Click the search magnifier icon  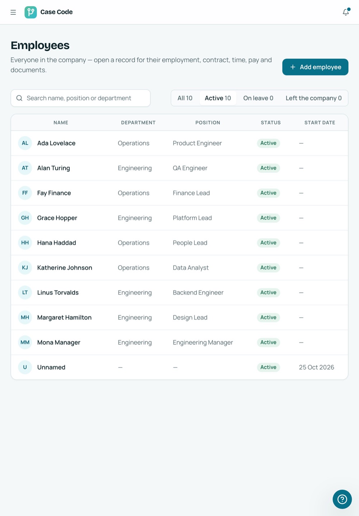point(19,98)
